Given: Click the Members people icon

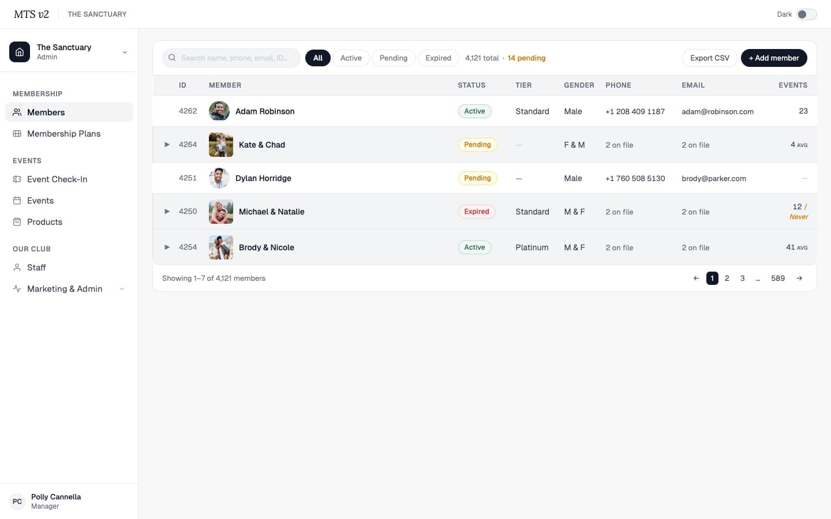Looking at the screenshot, I should tap(17, 112).
